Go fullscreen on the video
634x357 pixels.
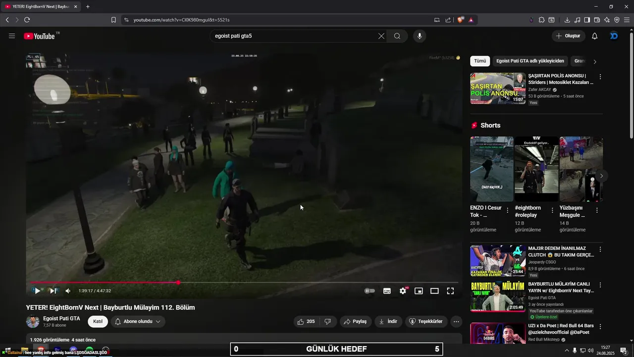click(x=450, y=291)
